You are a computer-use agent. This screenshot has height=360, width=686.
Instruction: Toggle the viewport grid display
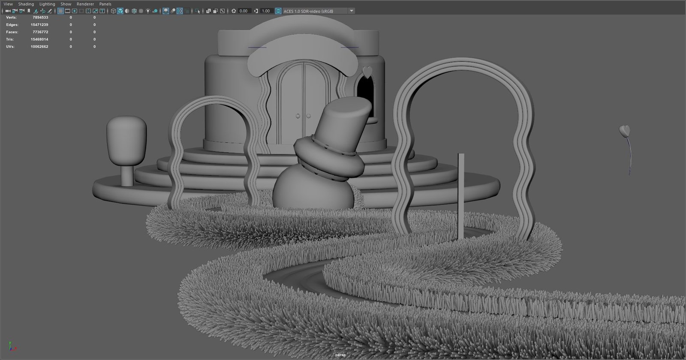pyautogui.click(x=60, y=11)
